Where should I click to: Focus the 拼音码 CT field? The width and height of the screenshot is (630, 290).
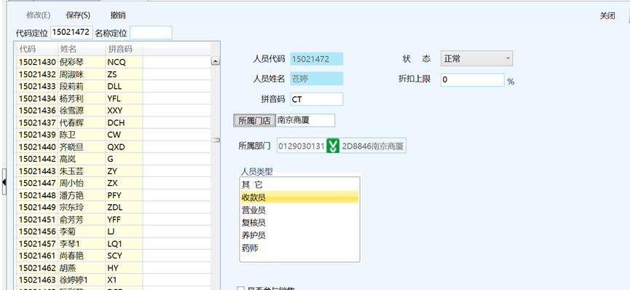[x=317, y=99]
